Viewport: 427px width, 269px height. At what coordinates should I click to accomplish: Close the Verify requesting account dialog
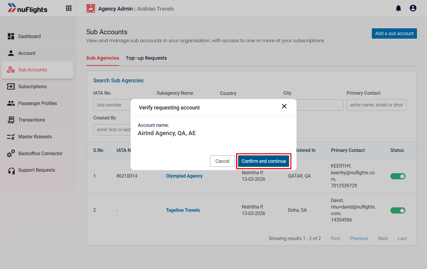[x=284, y=106]
